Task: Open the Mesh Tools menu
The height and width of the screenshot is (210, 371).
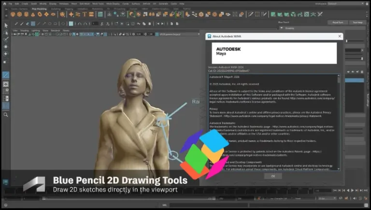Action: tap(98, 4)
